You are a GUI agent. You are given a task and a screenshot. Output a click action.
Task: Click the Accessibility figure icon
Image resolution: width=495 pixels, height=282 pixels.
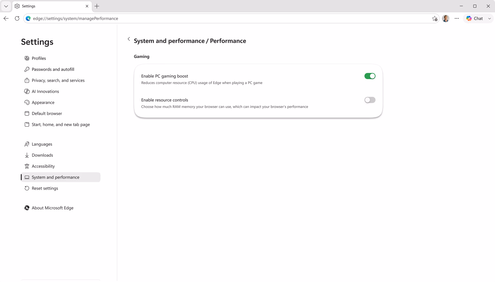(x=27, y=166)
